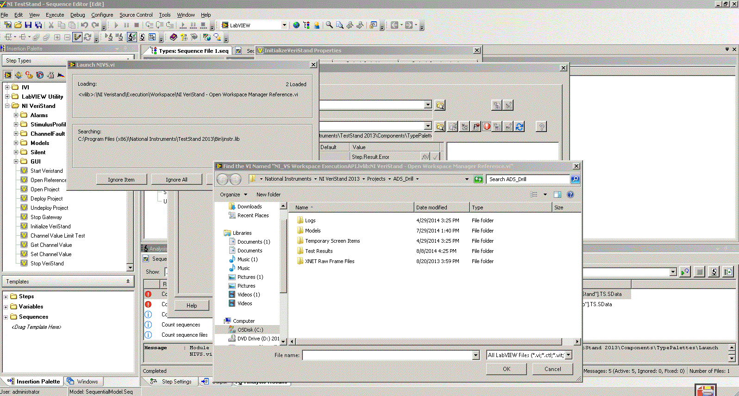Click the purple help book toolbar icon
739x396 pixels.
[x=173, y=37]
